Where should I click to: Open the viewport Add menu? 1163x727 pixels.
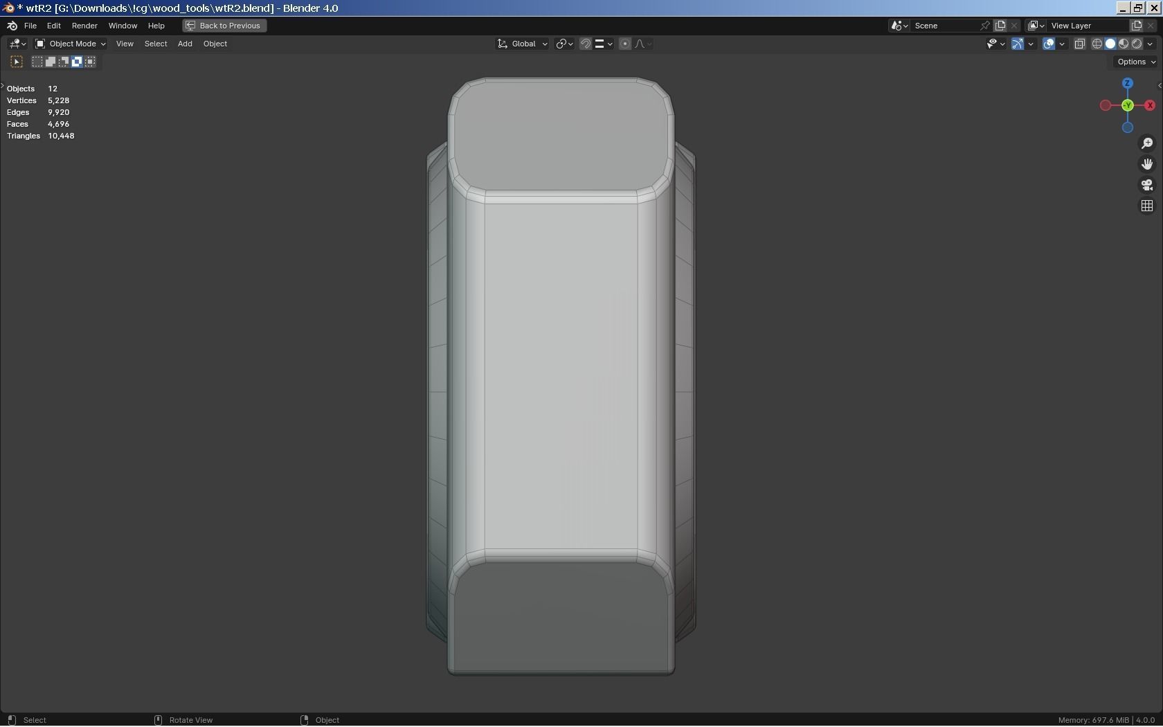(x=185, y=44)
